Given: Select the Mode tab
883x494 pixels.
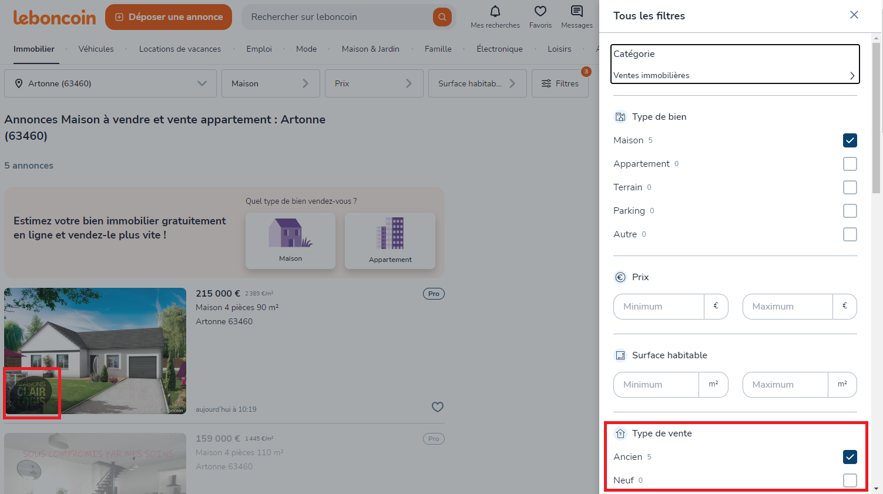Looking at the screenshot, I should (x=307, y=49).
